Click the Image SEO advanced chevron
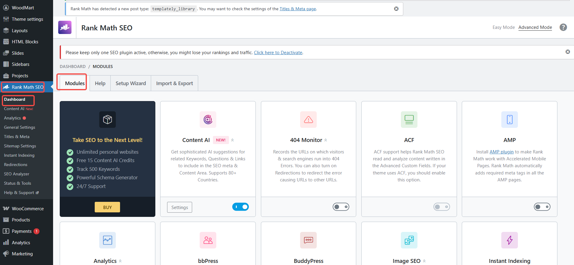 click(424, 261)
